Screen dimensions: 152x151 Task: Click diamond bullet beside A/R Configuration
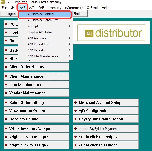pyautogui.click(x=76, y=111)
